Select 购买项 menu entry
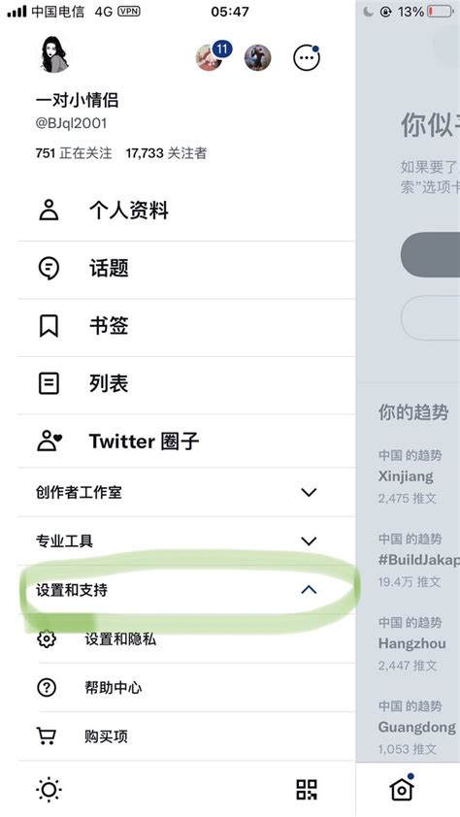The height and width of the screenshot is (817, 460). click(186, 736)
